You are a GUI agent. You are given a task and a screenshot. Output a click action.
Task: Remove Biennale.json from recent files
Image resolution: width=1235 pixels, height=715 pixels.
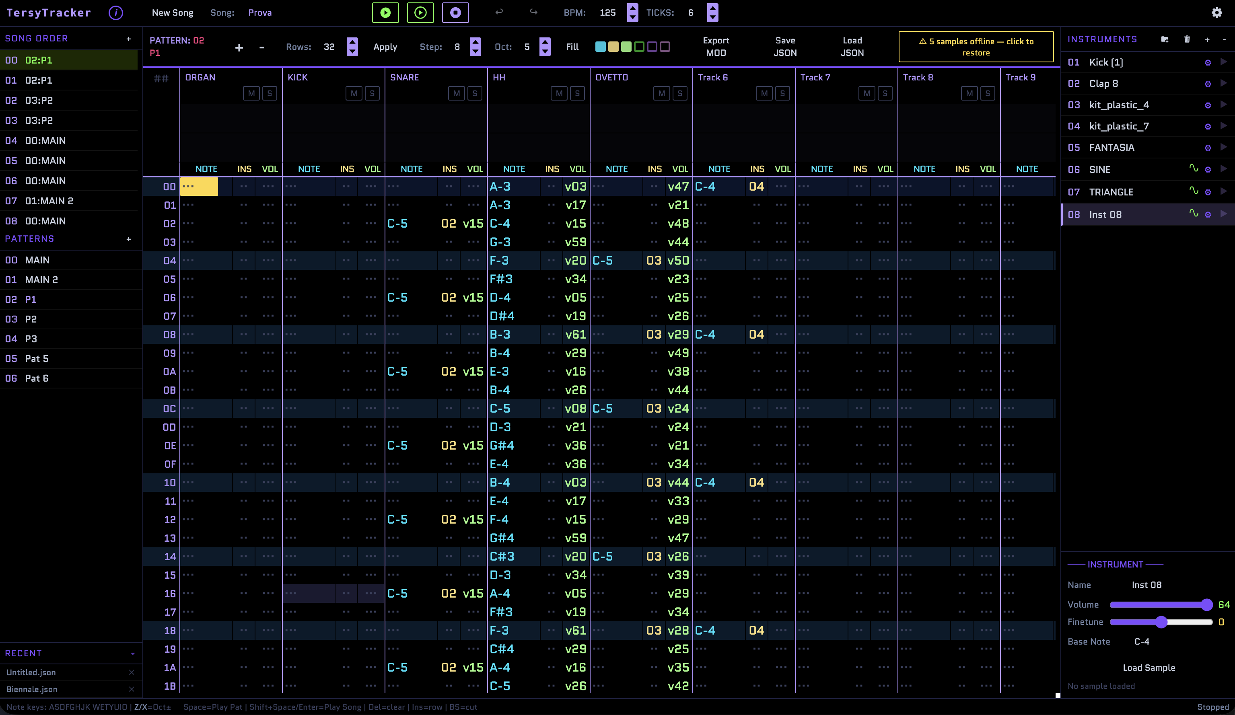click(x=131, y=689)
